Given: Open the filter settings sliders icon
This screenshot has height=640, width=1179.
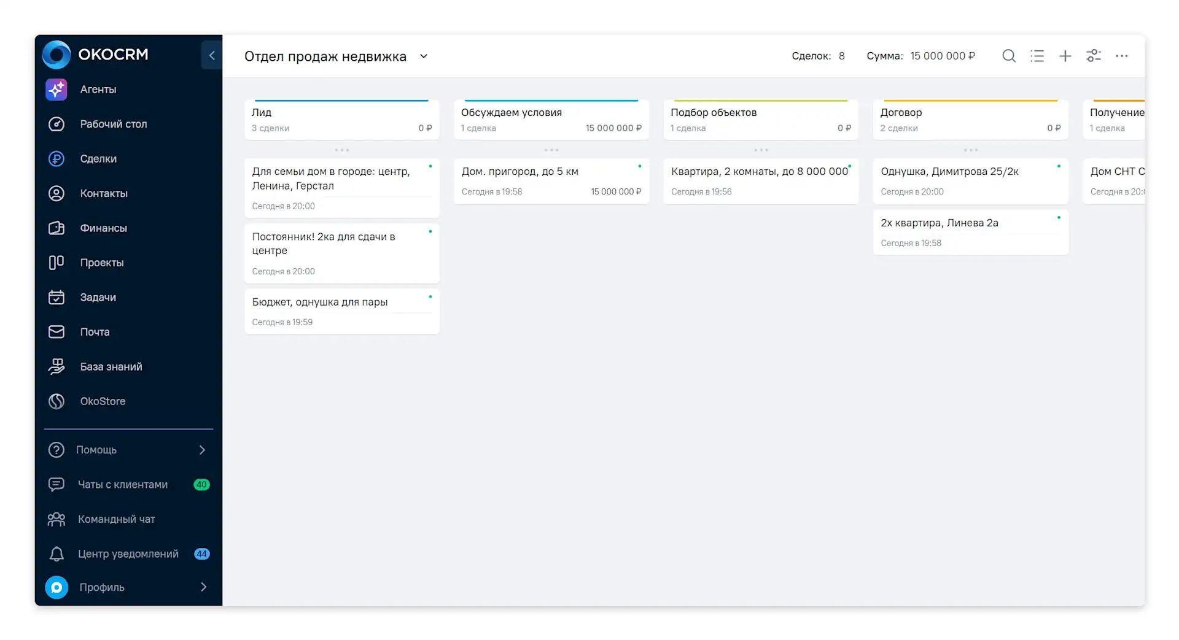Looking at the screenshot, I should (x=1093, y=56).
